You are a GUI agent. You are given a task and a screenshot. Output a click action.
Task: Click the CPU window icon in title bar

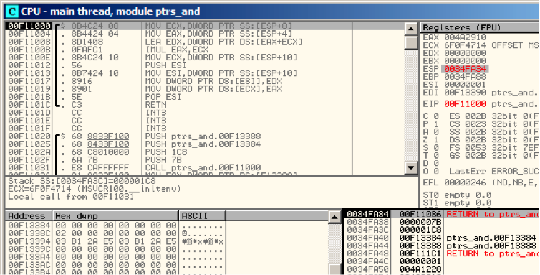(10, 11)
